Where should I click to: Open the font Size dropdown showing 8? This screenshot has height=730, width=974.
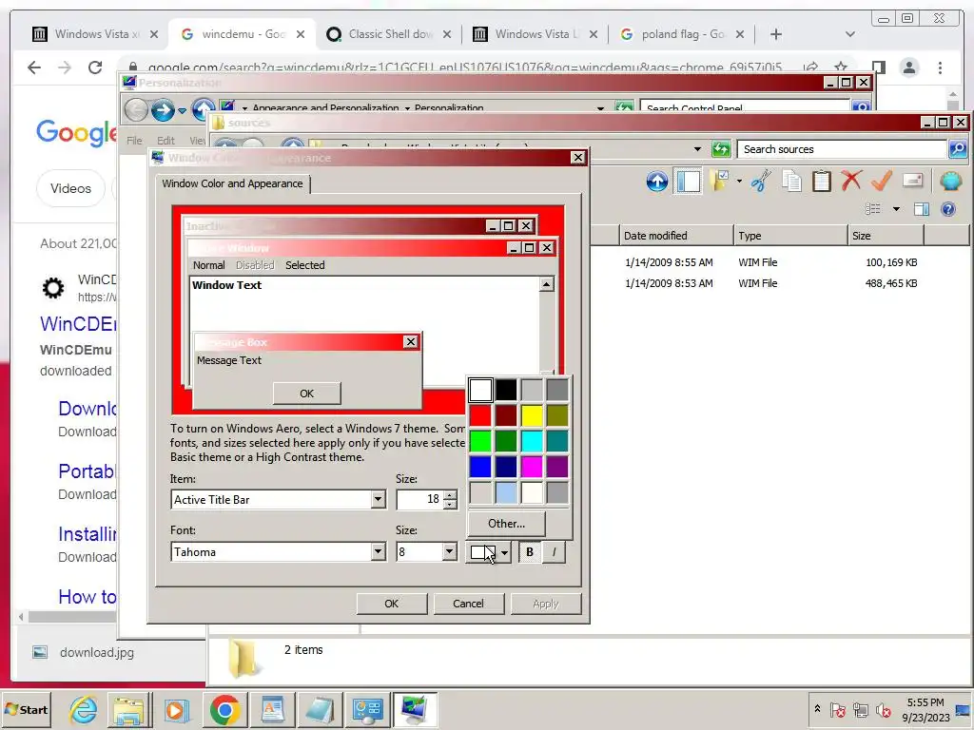(449, 552)
